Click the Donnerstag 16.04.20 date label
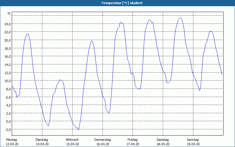The height and width of the screenshot is (147, 235). tap(103, 142)
